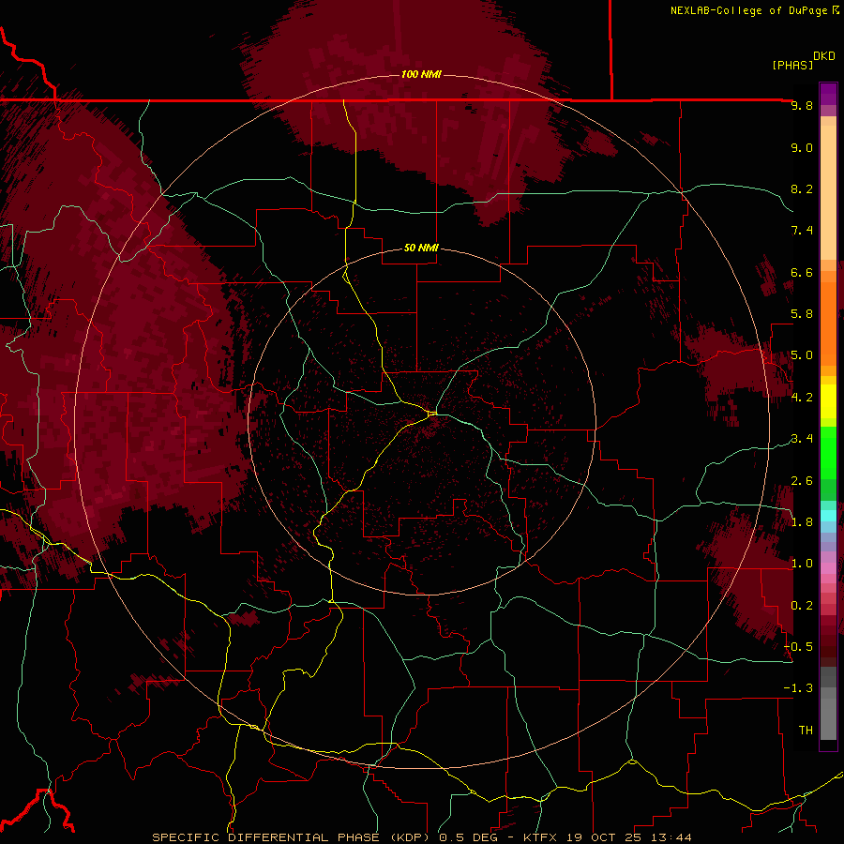Screen dimensions: 844x844
Task: Click the 9.8 scale value
Action: 802,105
